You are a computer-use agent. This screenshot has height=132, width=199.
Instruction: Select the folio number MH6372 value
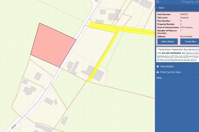184,14
